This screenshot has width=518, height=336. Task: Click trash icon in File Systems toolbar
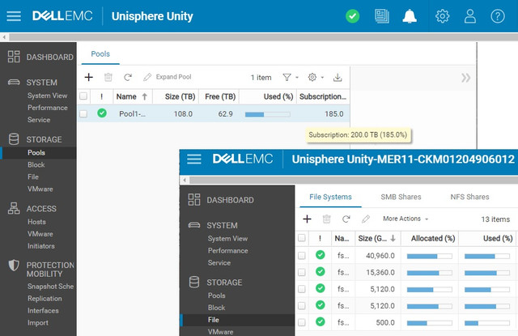click(x=326, y=219)
